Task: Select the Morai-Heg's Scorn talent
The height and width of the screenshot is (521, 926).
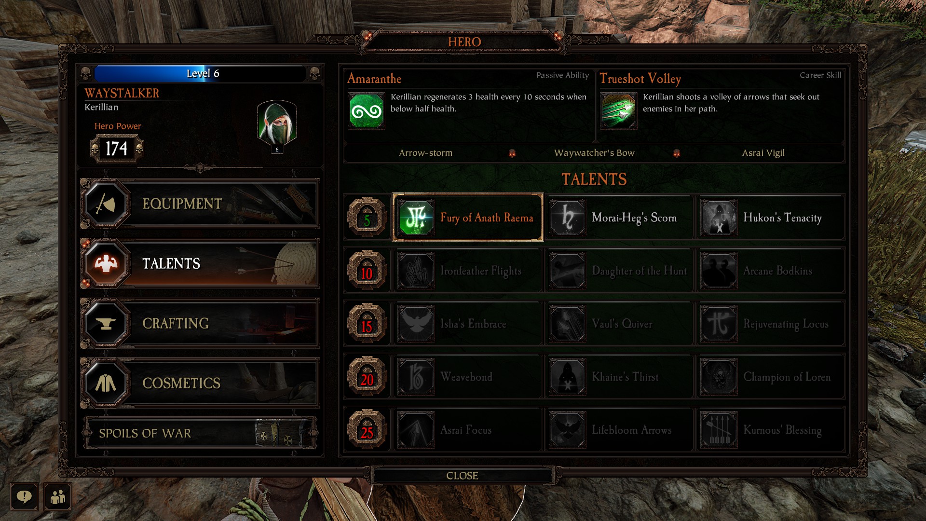Action: [x=619, y=218]
